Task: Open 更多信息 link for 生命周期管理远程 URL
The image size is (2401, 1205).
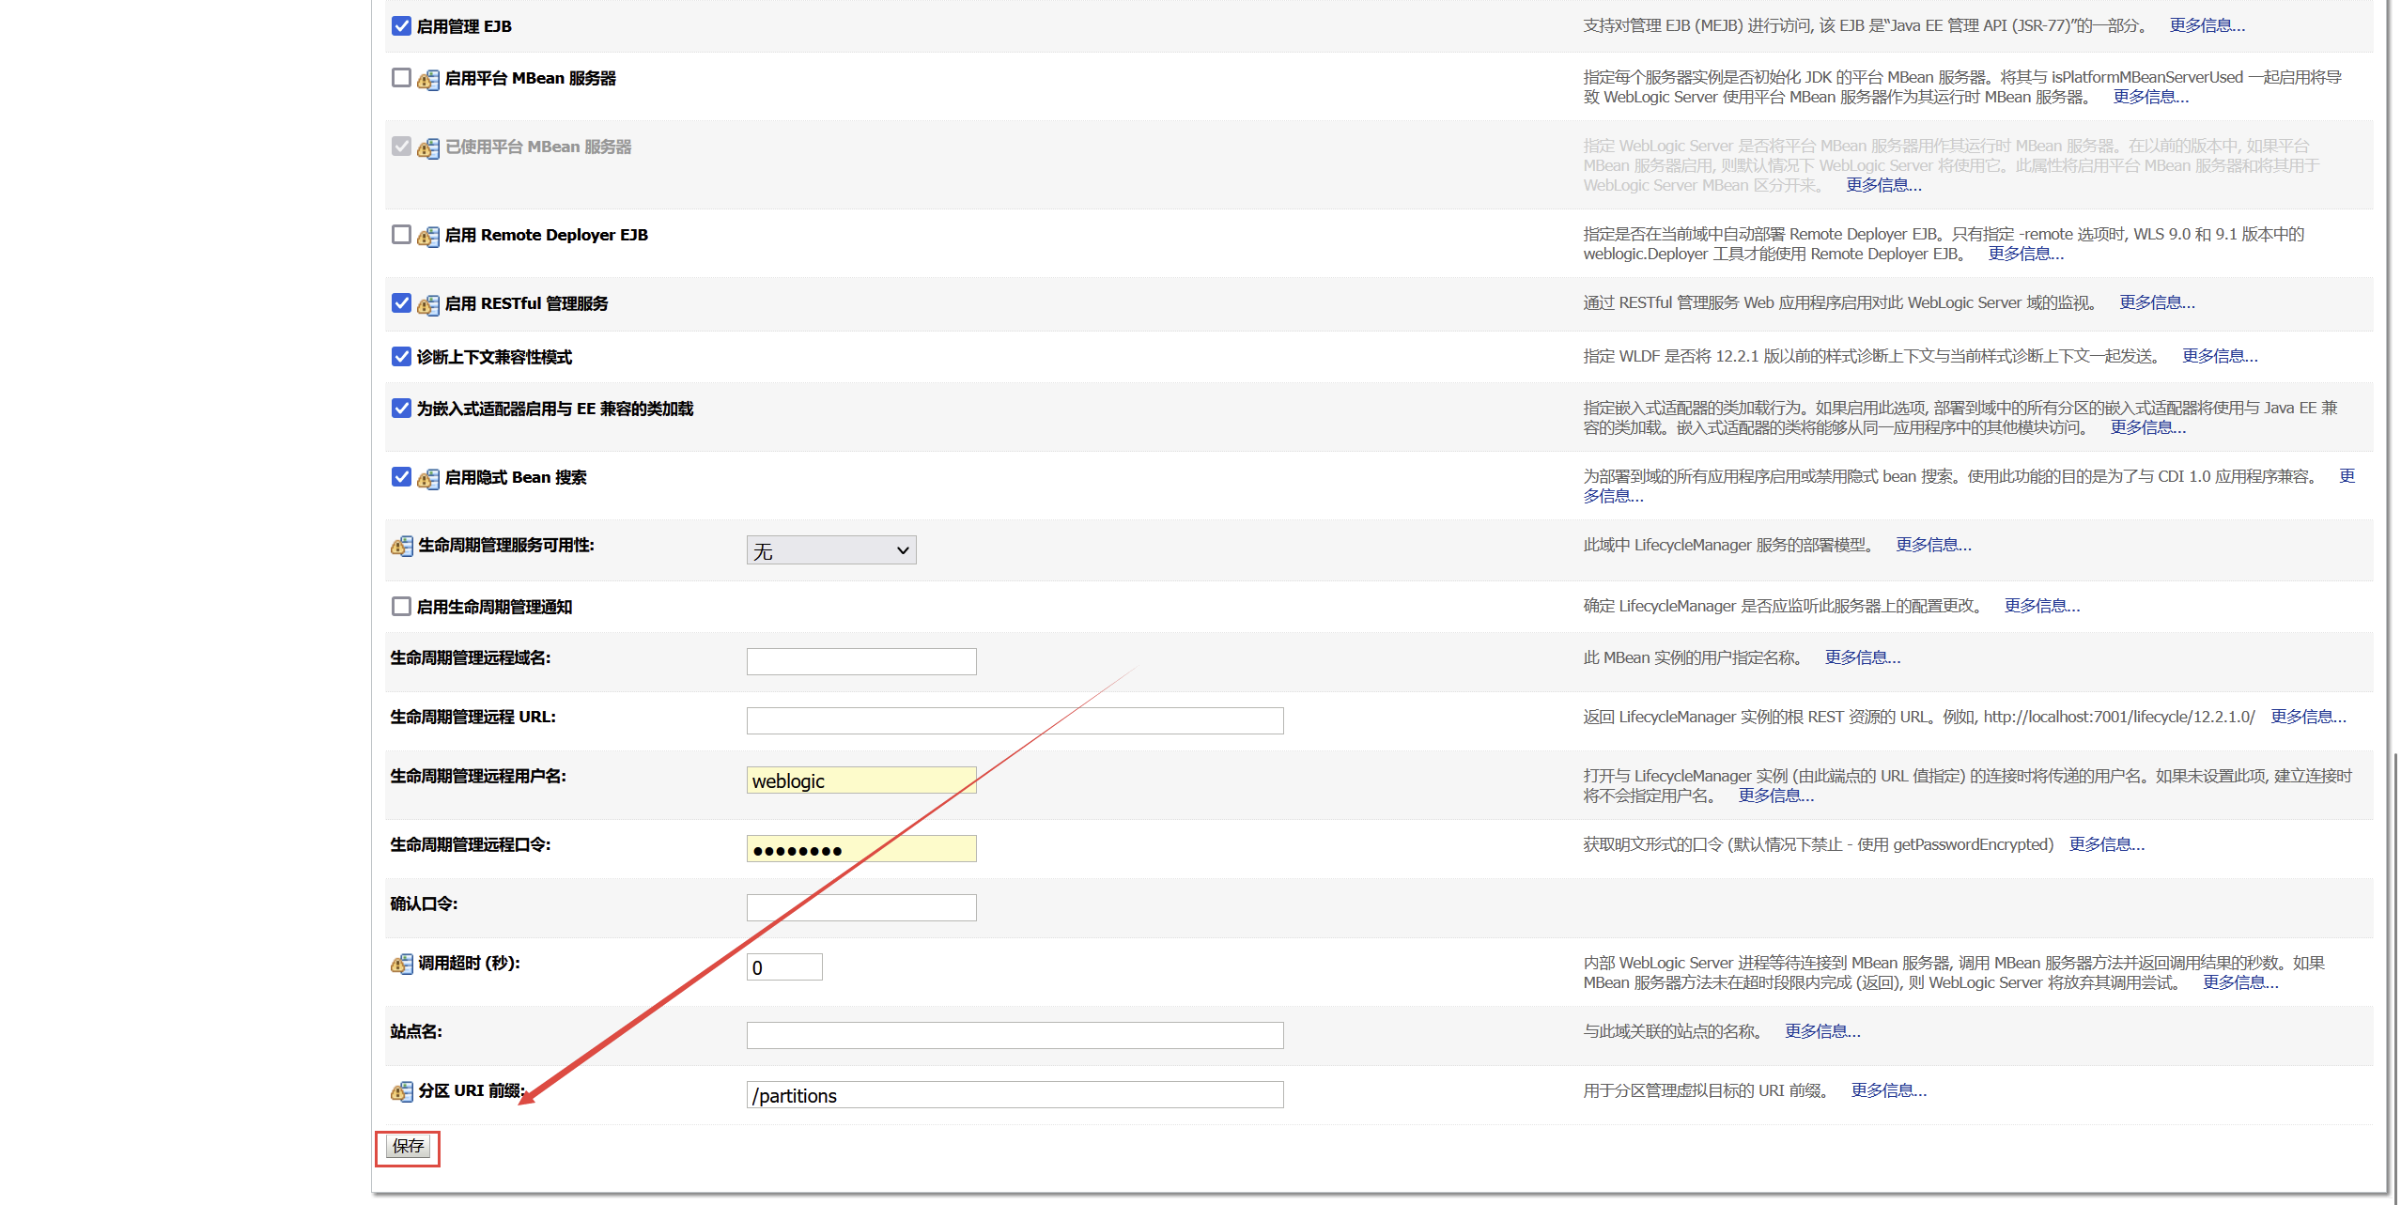Action: (x=2308, y=717)
